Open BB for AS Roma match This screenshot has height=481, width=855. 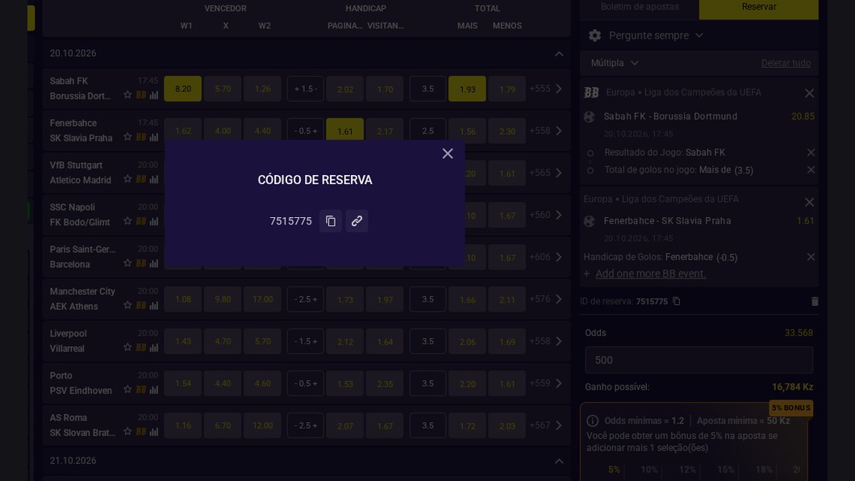(x=141, y=432)
